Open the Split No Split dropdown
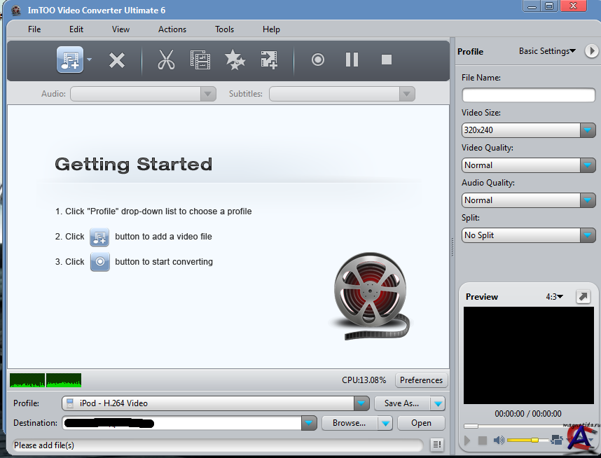The height and width of the screenshot is (458, 601). (x=588, y=235)
